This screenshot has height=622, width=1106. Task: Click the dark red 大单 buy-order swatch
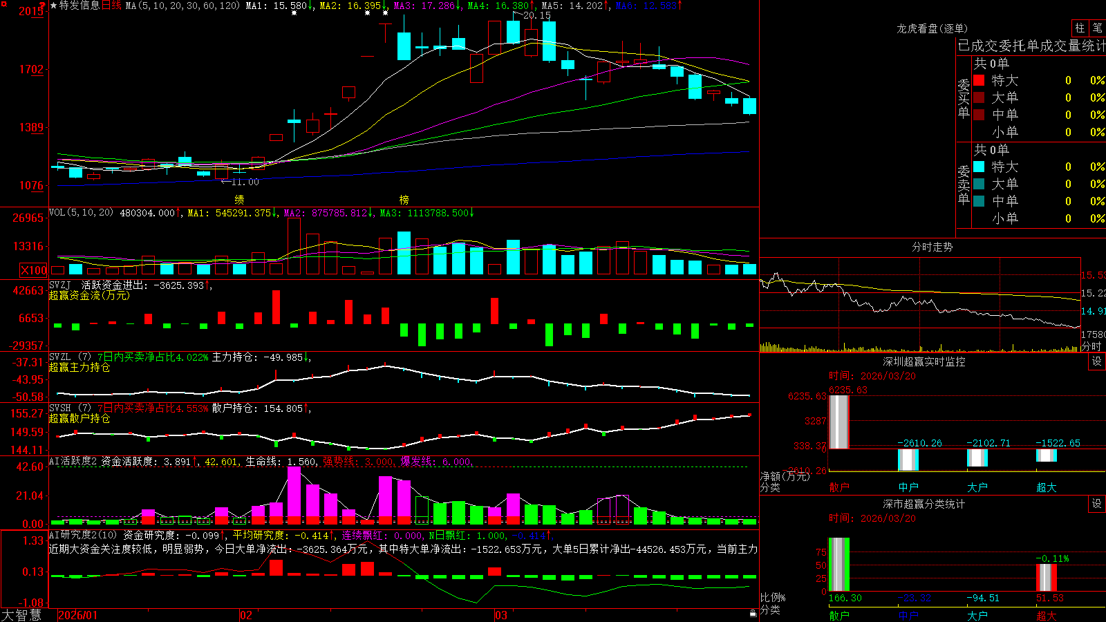pyautogui.click(x=979, y=97)
